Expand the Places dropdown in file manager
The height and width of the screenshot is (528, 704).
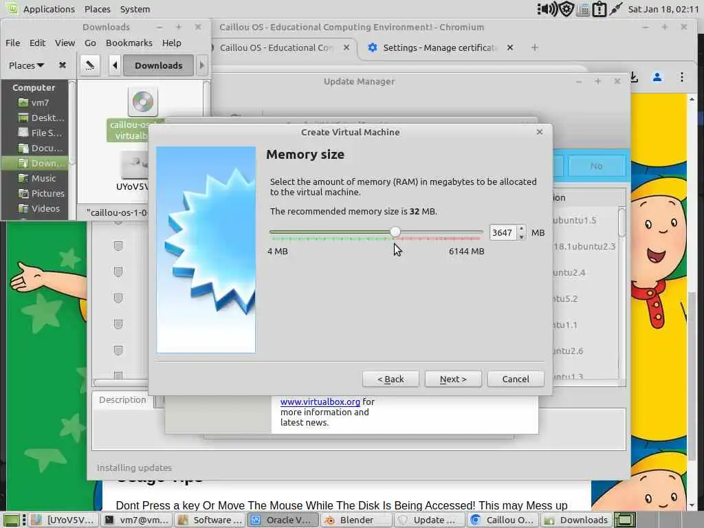27,65
